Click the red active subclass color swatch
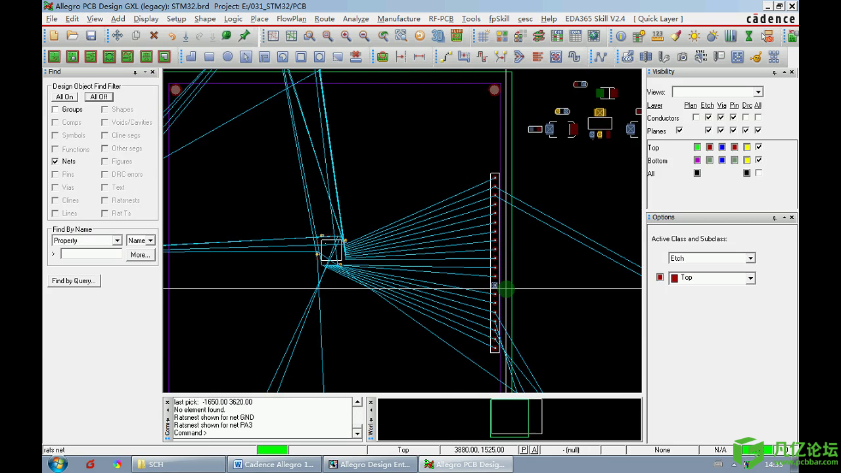The width and height of the screenshot is (841, 473). [660, 278]
